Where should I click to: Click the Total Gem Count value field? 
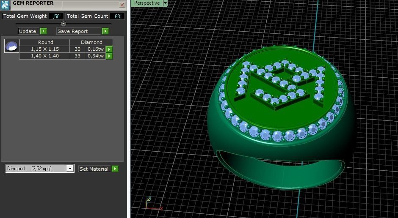coord(117,16)
